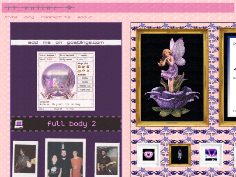Click the Party 20c button
The height and width of the screenshot is (177, 236).
(x=85, y=90)
